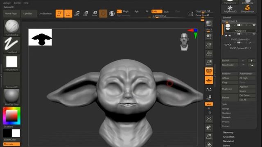Open the Zplugin menu
This screenshot has height=147, width=262.
coord(7,3)
